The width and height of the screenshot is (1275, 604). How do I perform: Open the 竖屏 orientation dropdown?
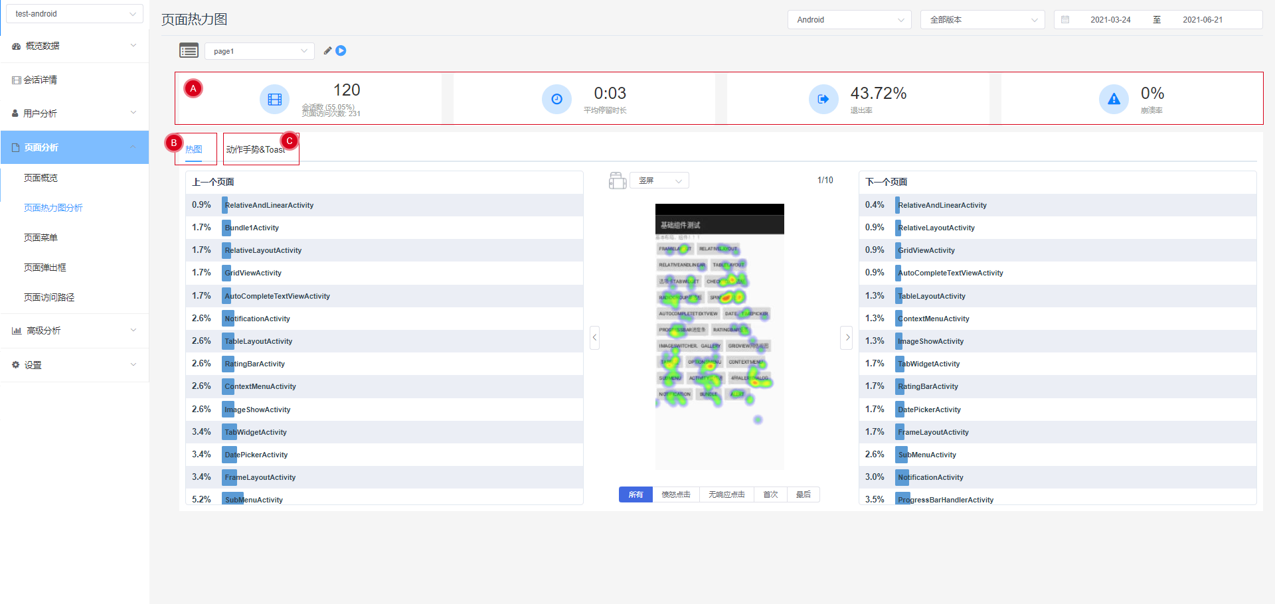coord(659,181)
